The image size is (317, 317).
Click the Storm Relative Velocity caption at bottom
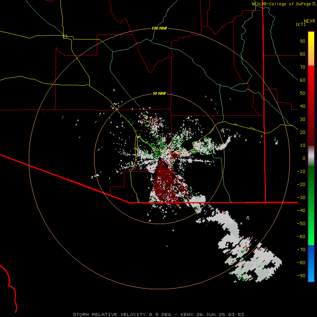tap(158, 315)
